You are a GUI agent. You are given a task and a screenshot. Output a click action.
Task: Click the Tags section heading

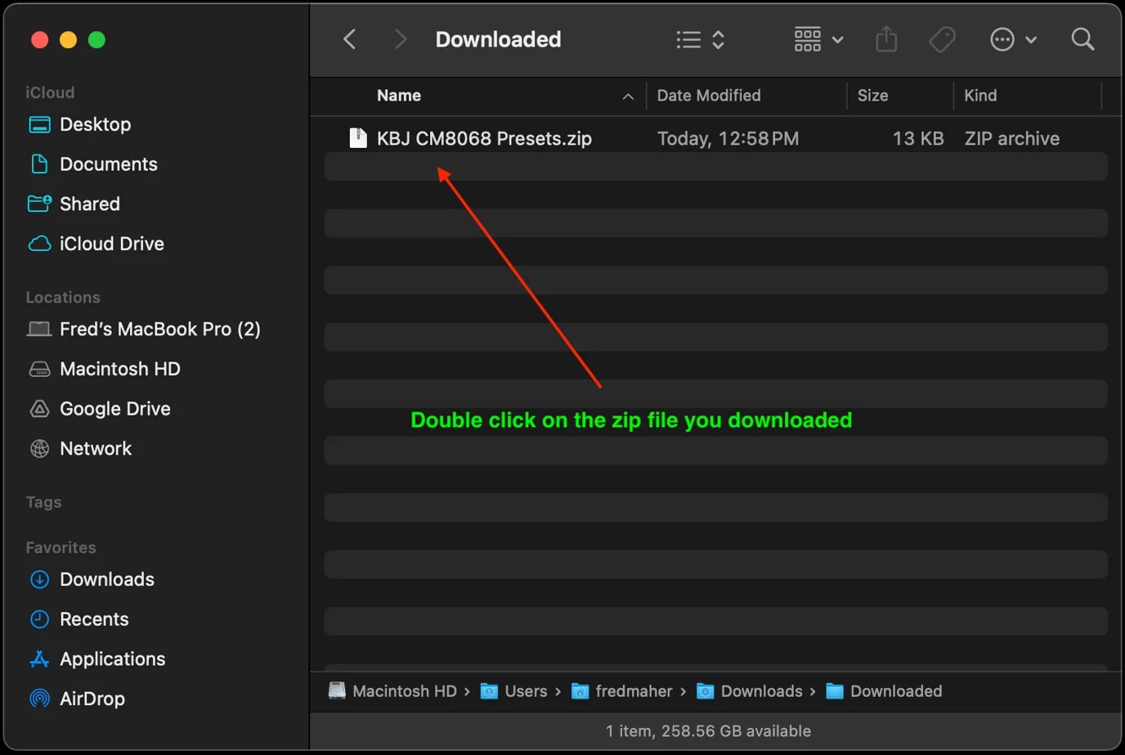(43, 502)
